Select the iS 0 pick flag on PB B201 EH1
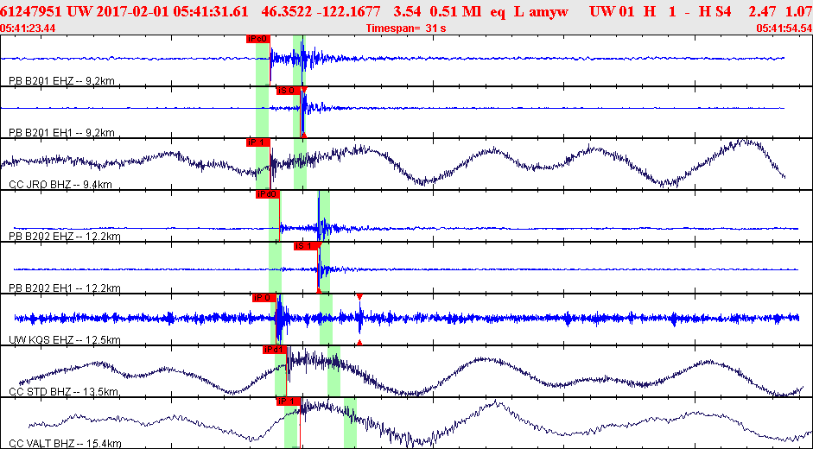Image resolution: width=813 pixels, height=449 pixels. [289, 90]
